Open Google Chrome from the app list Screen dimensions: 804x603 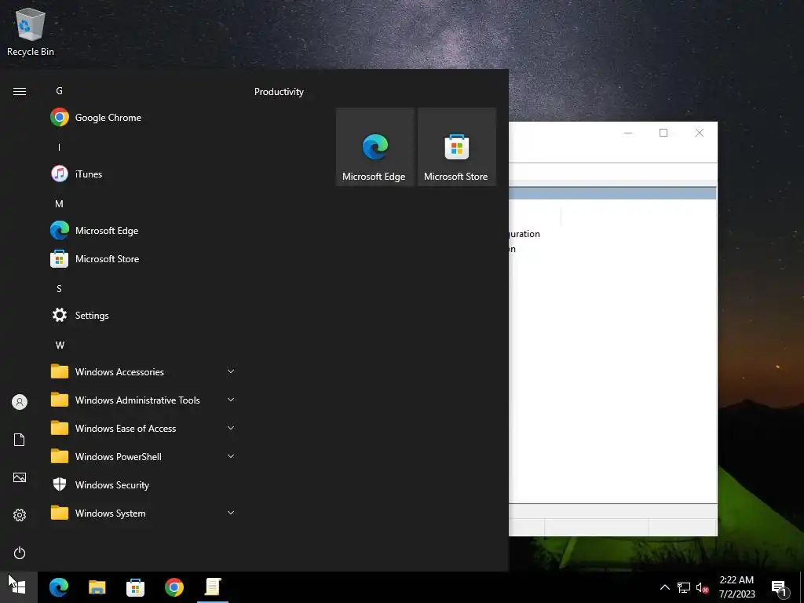141,118
